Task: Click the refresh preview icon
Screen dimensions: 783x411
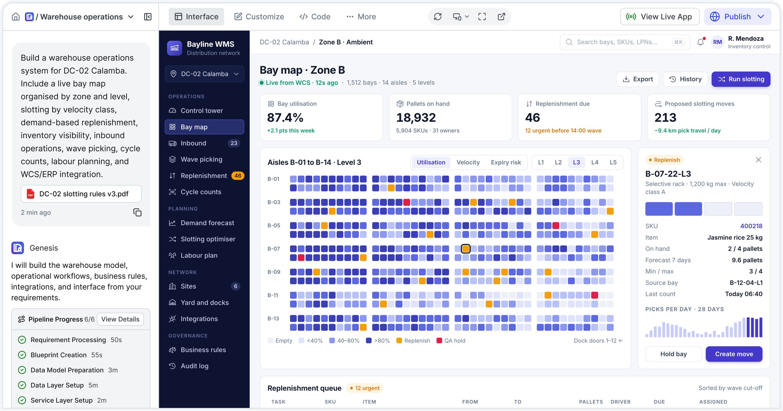Action: (x=438, y=17)
